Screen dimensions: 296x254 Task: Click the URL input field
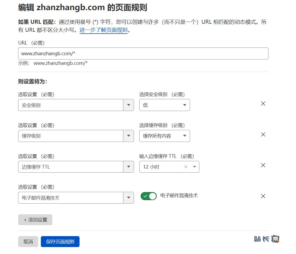click(143, 54)
